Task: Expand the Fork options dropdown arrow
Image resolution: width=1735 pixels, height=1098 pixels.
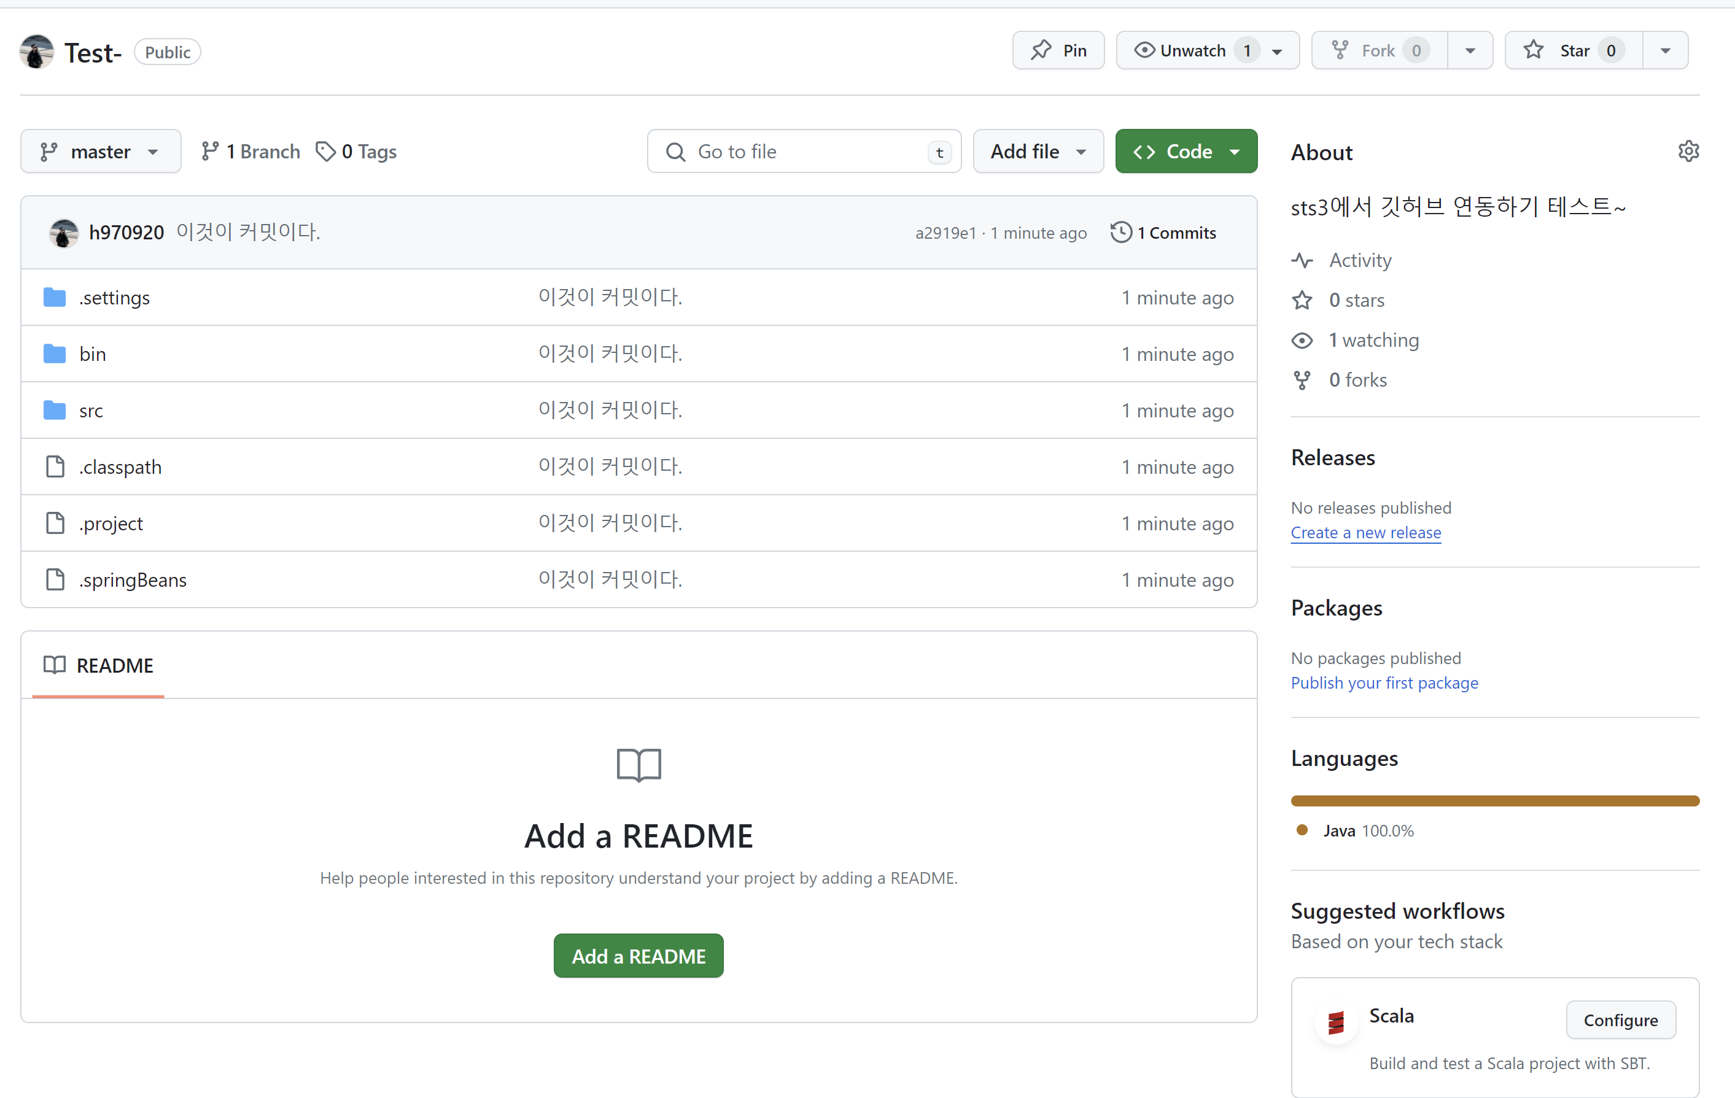Action: pyautogui.click(x=1470, y=50)
